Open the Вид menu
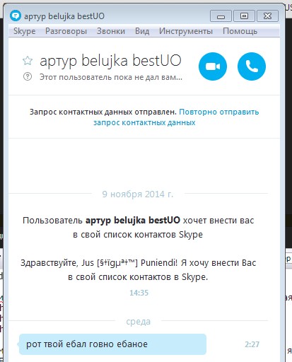The height and width of the screenshot is (362, 292). (142, 31)
